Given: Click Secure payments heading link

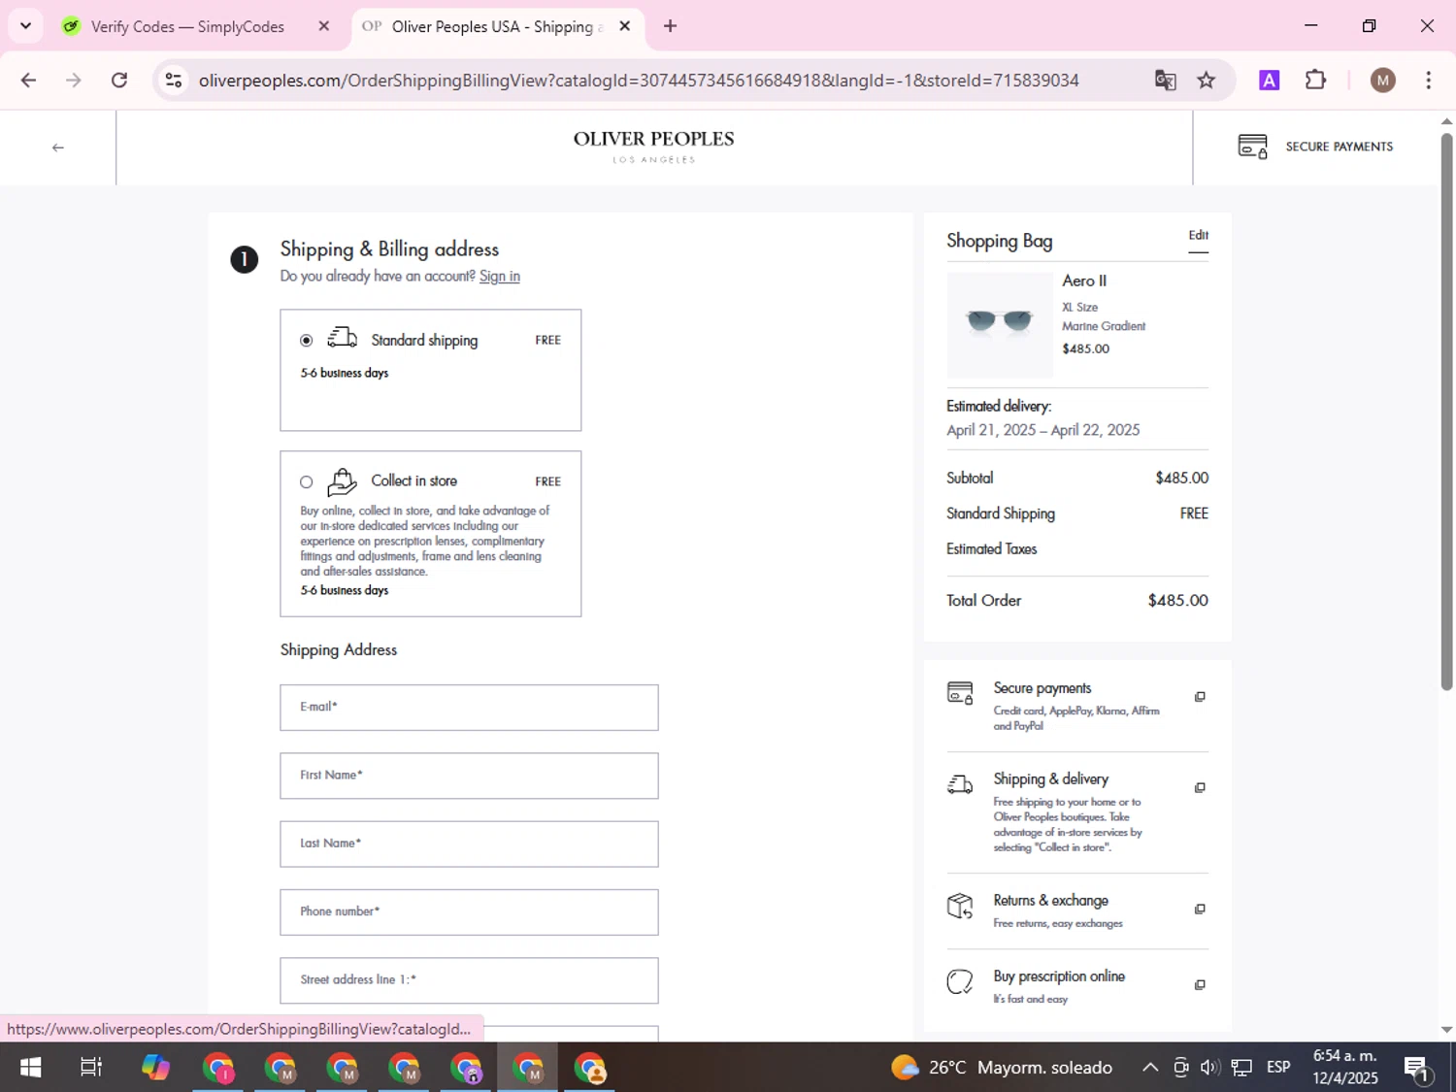Looking at the screenshot, I should pyautogui.click(x=1042, y=688).
